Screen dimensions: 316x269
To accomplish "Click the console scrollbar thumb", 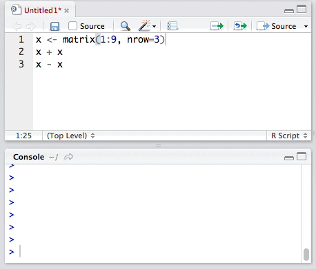I will click(306, 255).
